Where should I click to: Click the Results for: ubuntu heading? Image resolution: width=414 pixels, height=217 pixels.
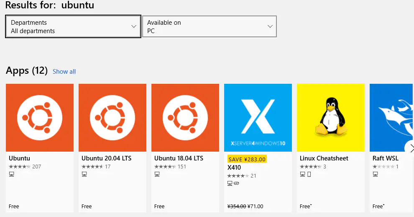50,5
